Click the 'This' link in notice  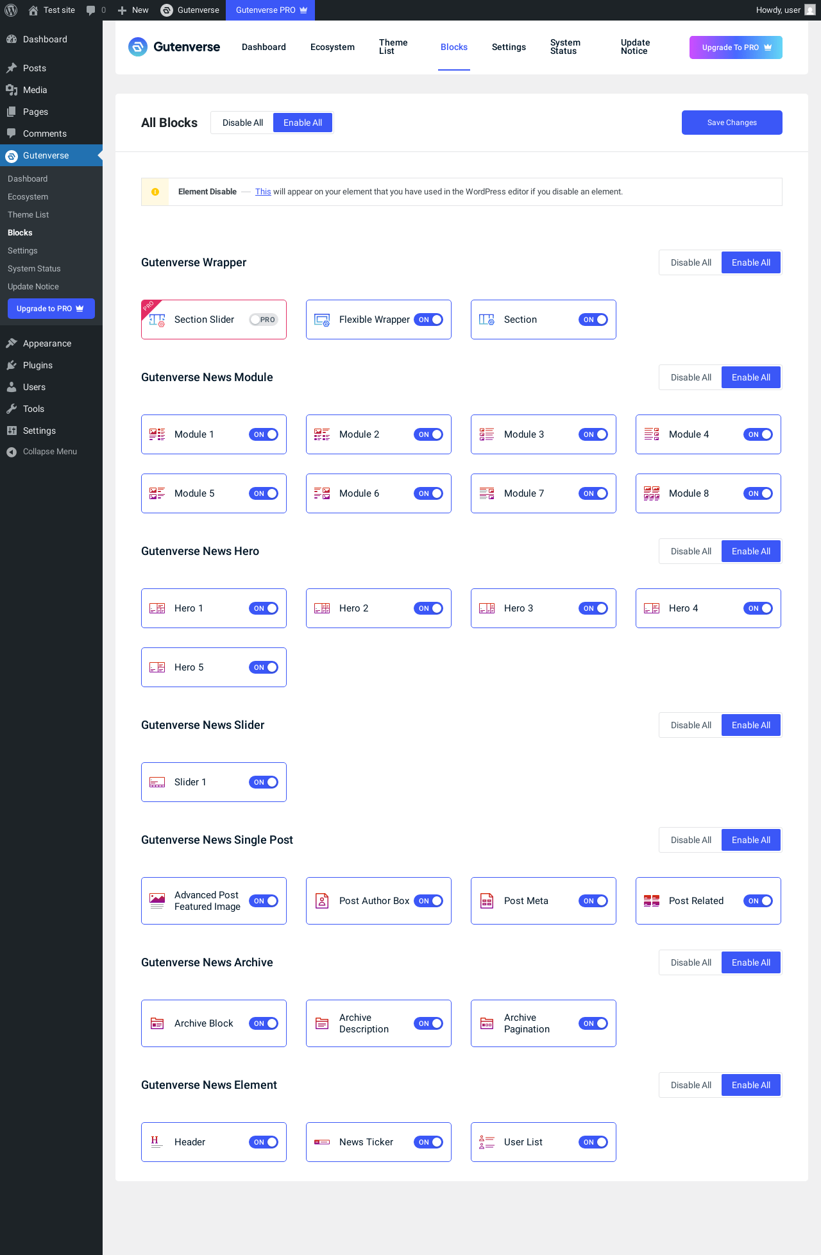click(x=263, y=192)
